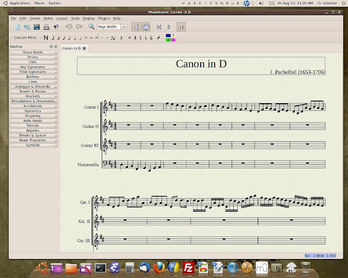Launch Firefox from the dock
This screenshot has height=278, width=348.
[x=159, y=268]
